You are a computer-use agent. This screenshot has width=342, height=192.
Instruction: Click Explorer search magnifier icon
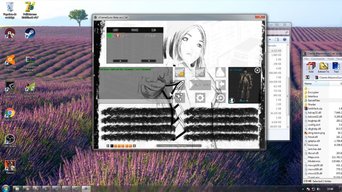point(287,32)
